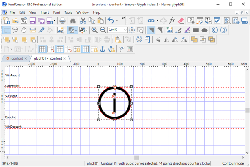Open the zoom level combo box
Viewport: 250px width, 167px height.
pyautogui.click(x=117, y=30)
